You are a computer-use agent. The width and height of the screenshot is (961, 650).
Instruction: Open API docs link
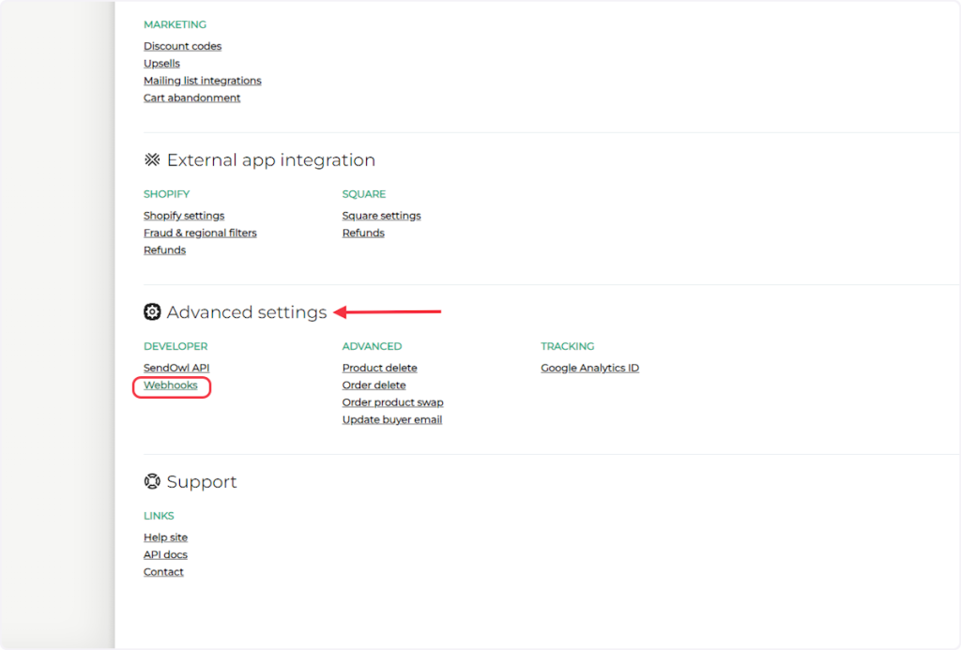tap(165, 555)
